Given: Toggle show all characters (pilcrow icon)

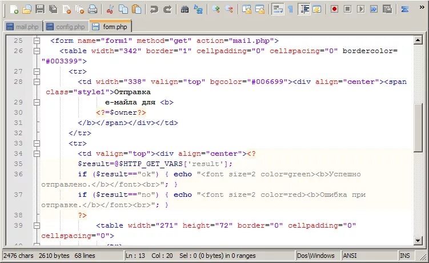Looking at the screenshot, I should point(291,10).
